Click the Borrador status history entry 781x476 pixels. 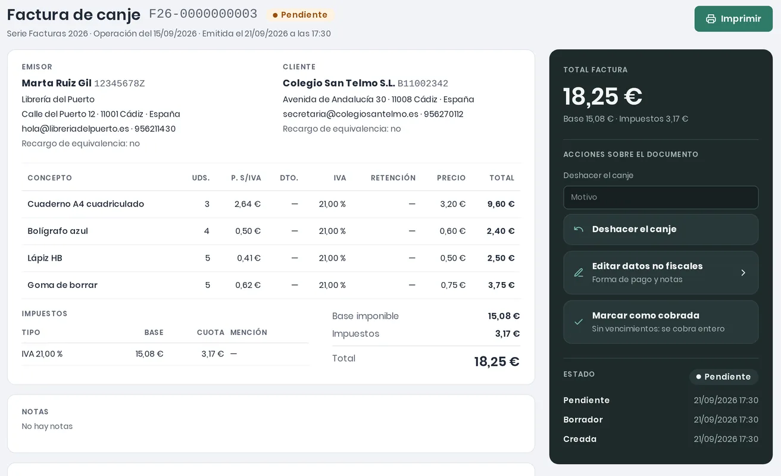[661, 420]
